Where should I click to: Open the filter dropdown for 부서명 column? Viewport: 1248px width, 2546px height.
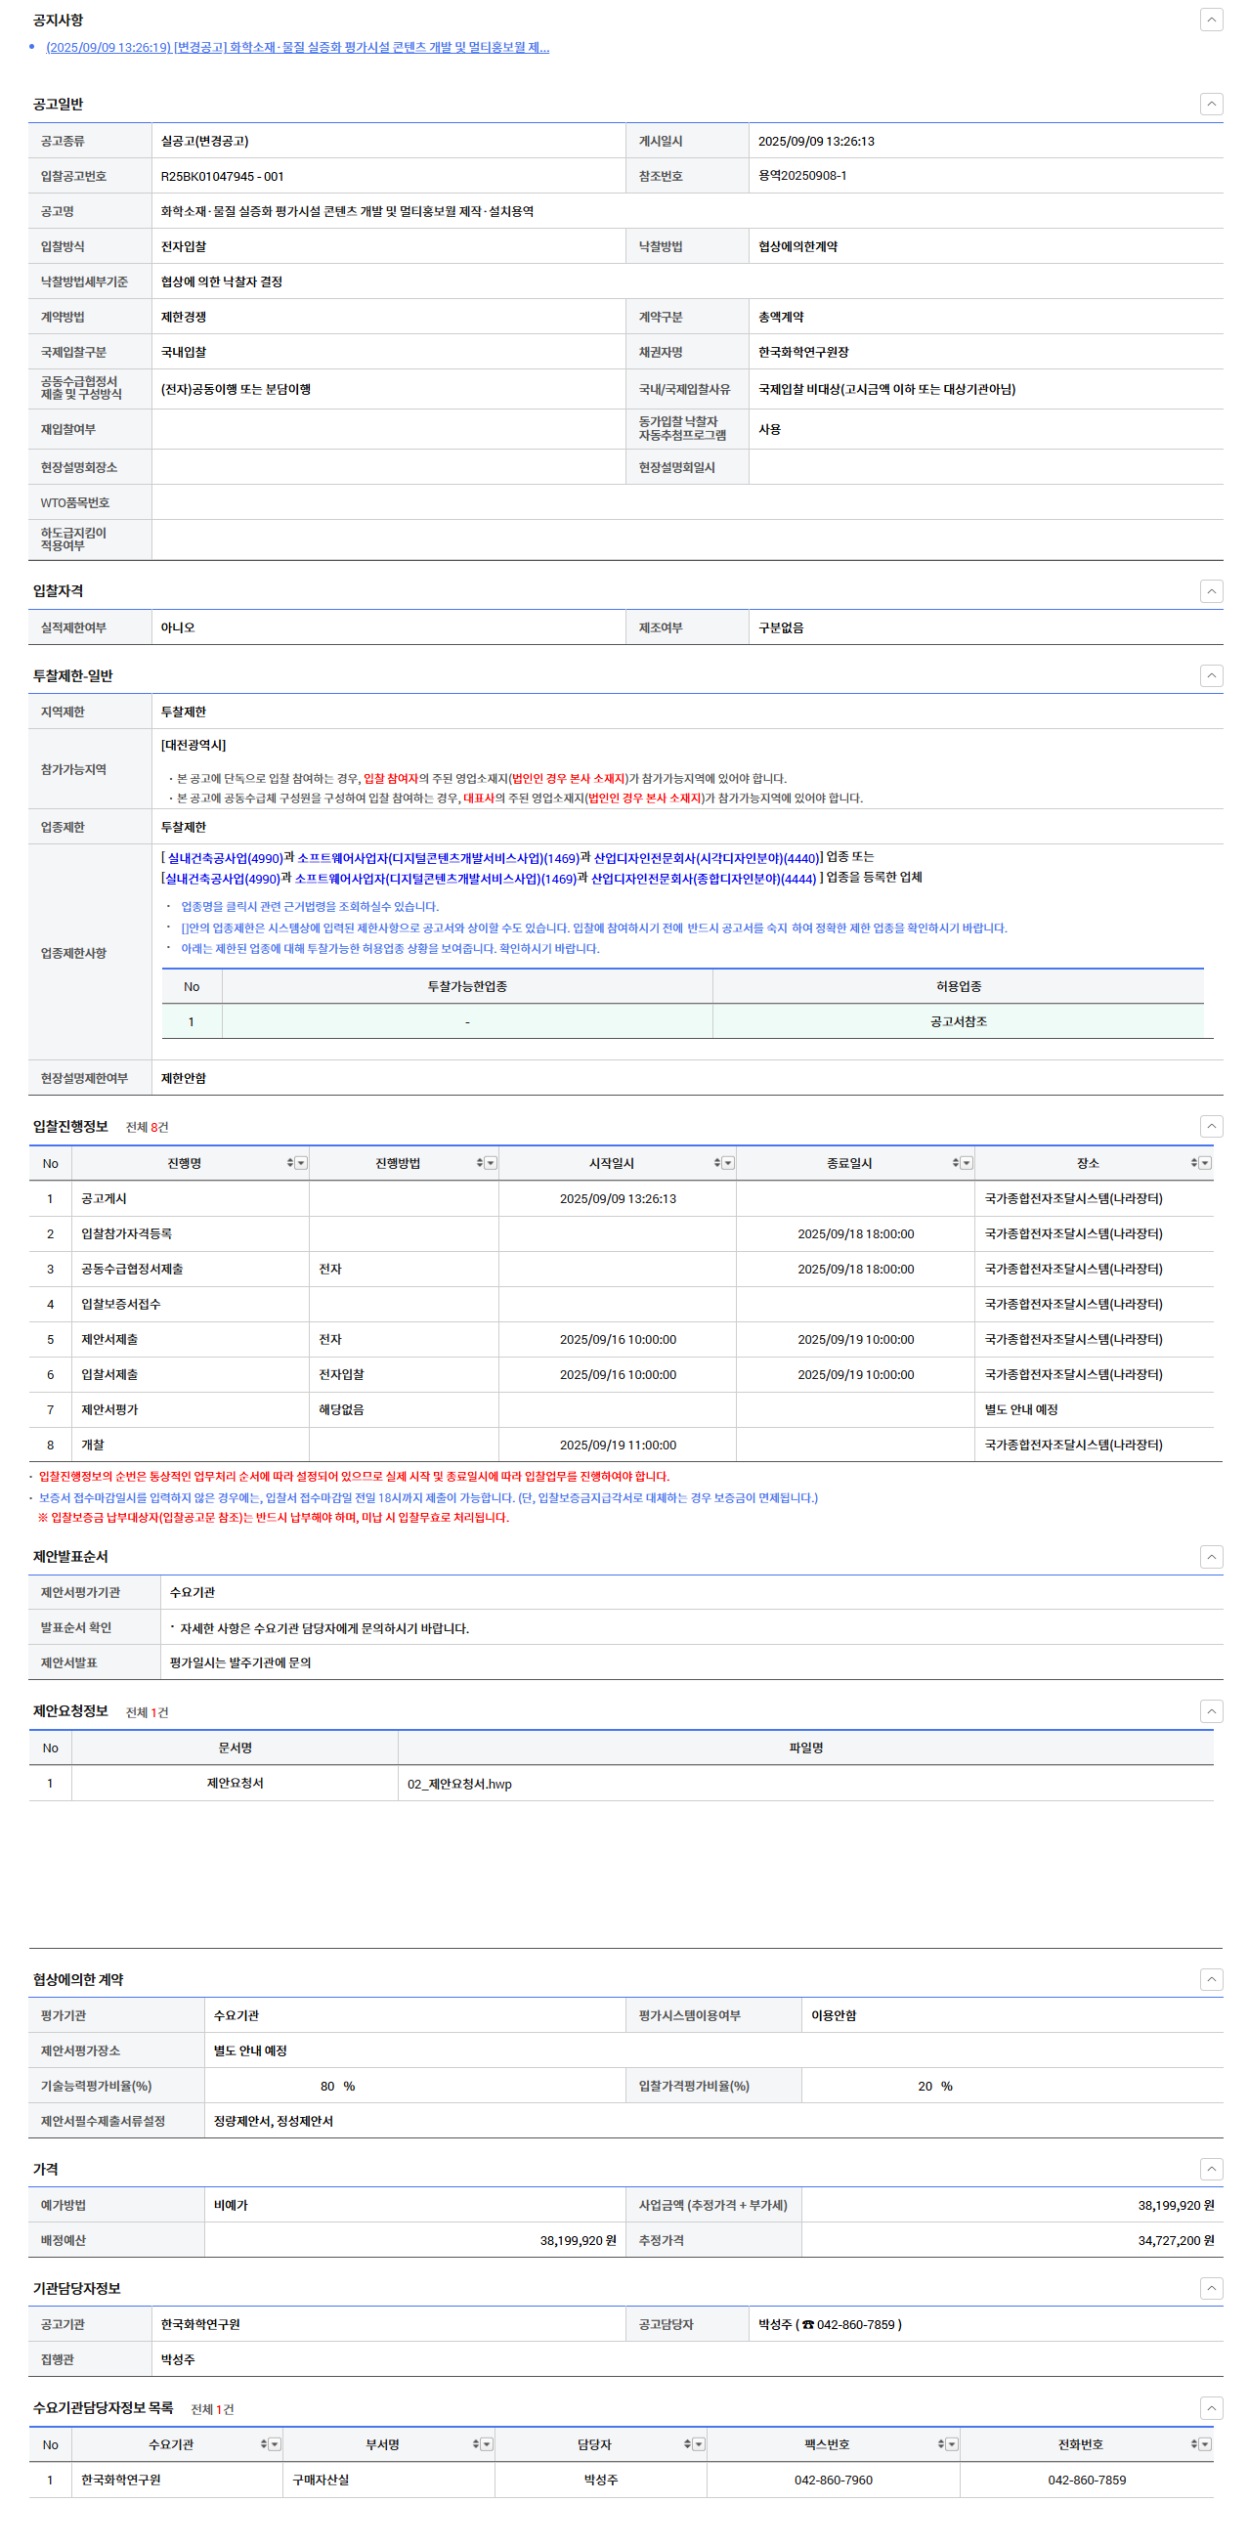coord(487,2443)
